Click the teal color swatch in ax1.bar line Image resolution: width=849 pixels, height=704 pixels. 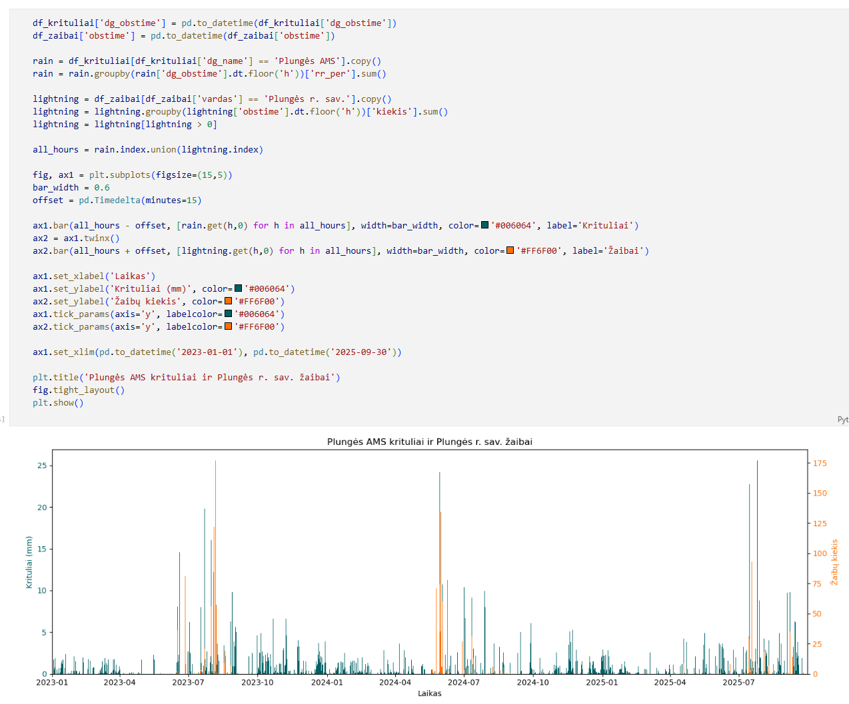pyautogui.click(x=484, y=226)
